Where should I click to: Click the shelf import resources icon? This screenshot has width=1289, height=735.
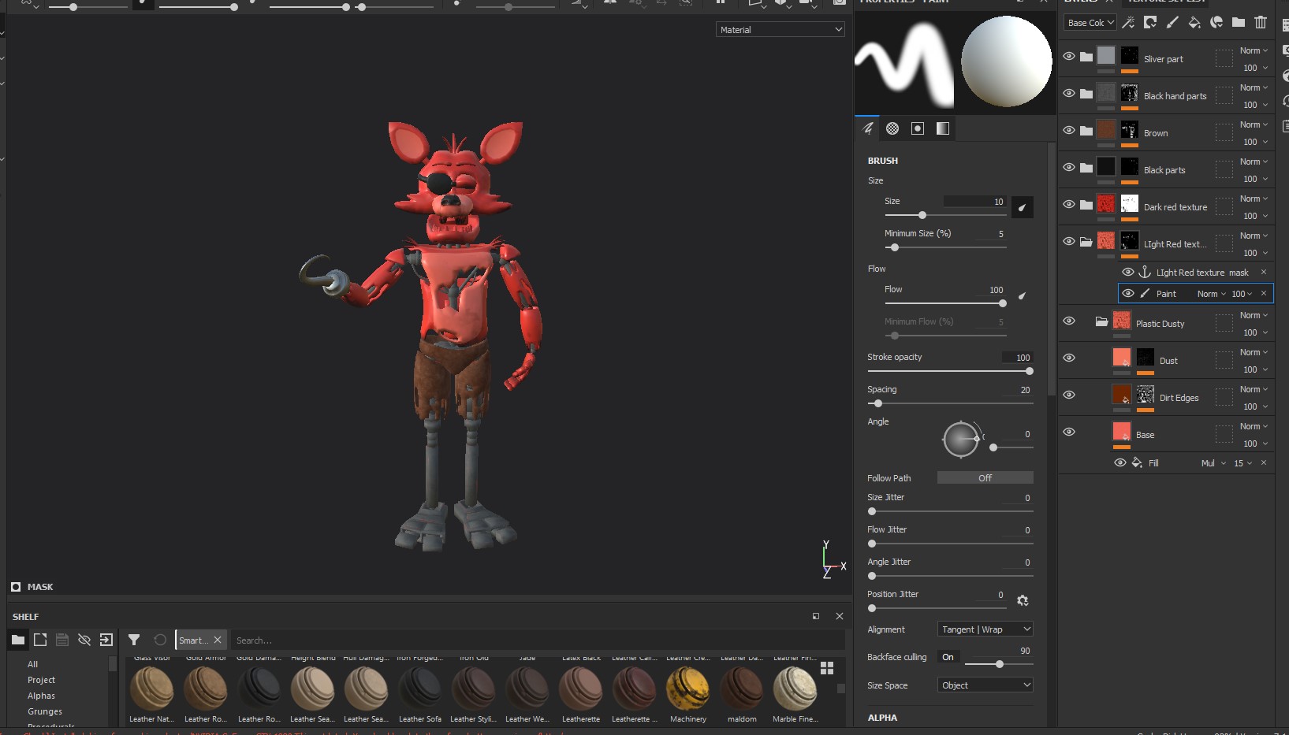(106, 640)
